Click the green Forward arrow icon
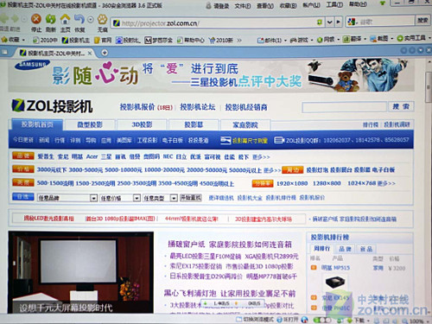Image resolution: width=432 pixels, height=324 pixels. (x=15, y=19)
